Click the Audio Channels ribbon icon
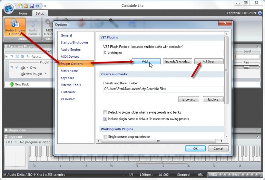The image size is (265, 180). click(x=33, y=27)
